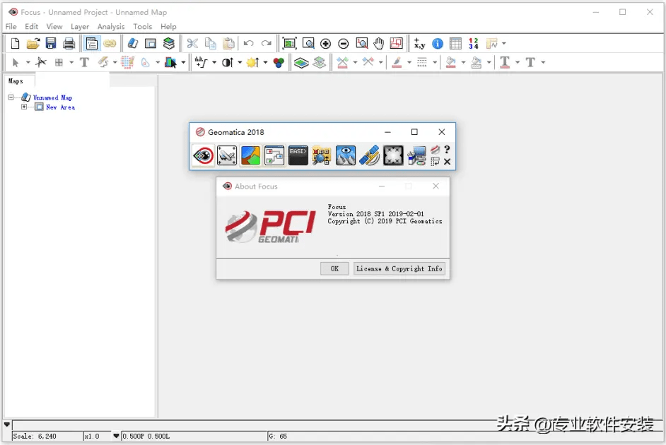Click the question mark help icon in Geomatica
This screenshot has height=445, width=666.
447,149
